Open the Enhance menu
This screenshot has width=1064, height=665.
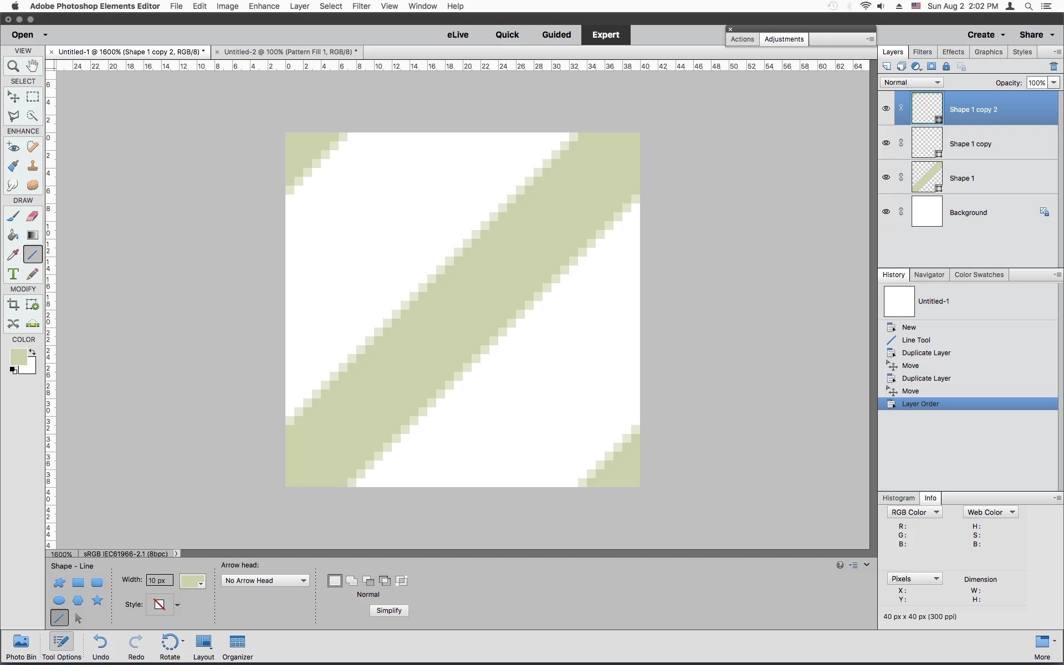[x=264, y=6]
